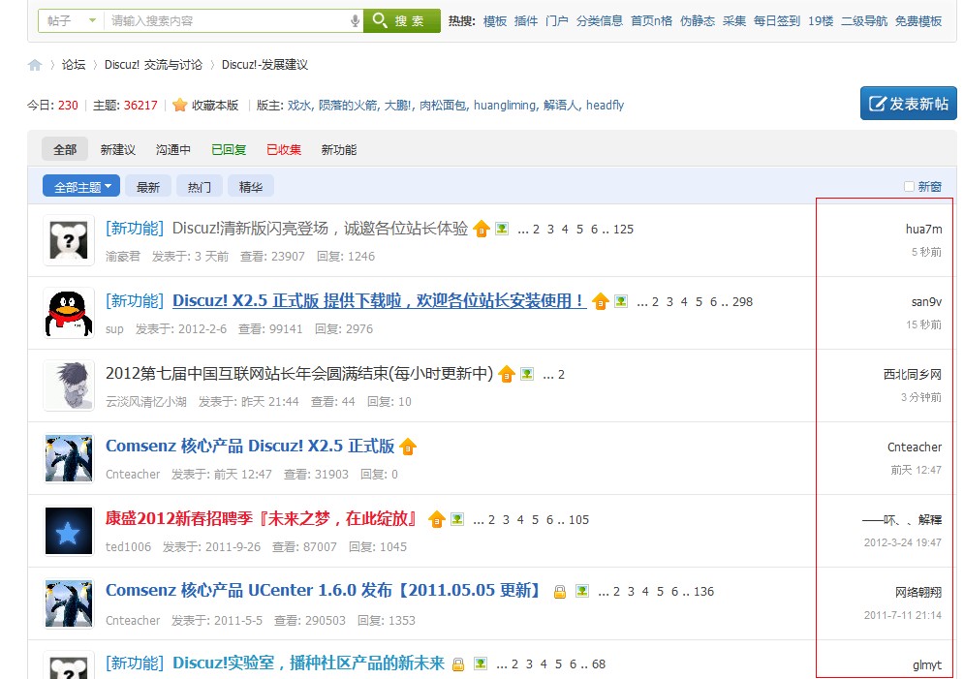Screen dimensions: 964x679
Task: Open hot search link 分类信息
Action: 600,21
